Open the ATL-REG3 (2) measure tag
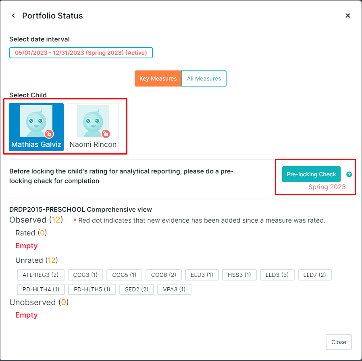The height and width of the screenshot is (361, 362). pos(40,275)
